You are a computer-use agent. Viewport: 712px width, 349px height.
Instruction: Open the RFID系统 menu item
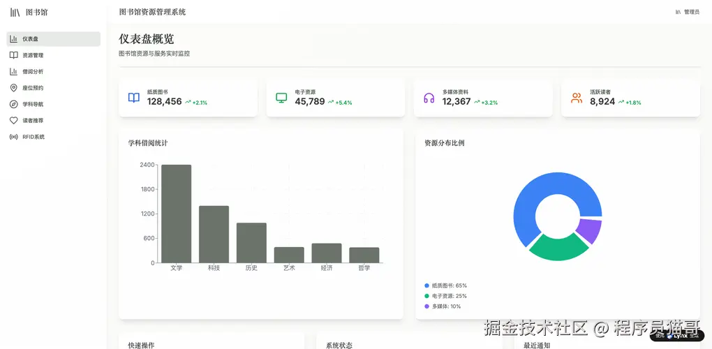click(x=54, y=137)
